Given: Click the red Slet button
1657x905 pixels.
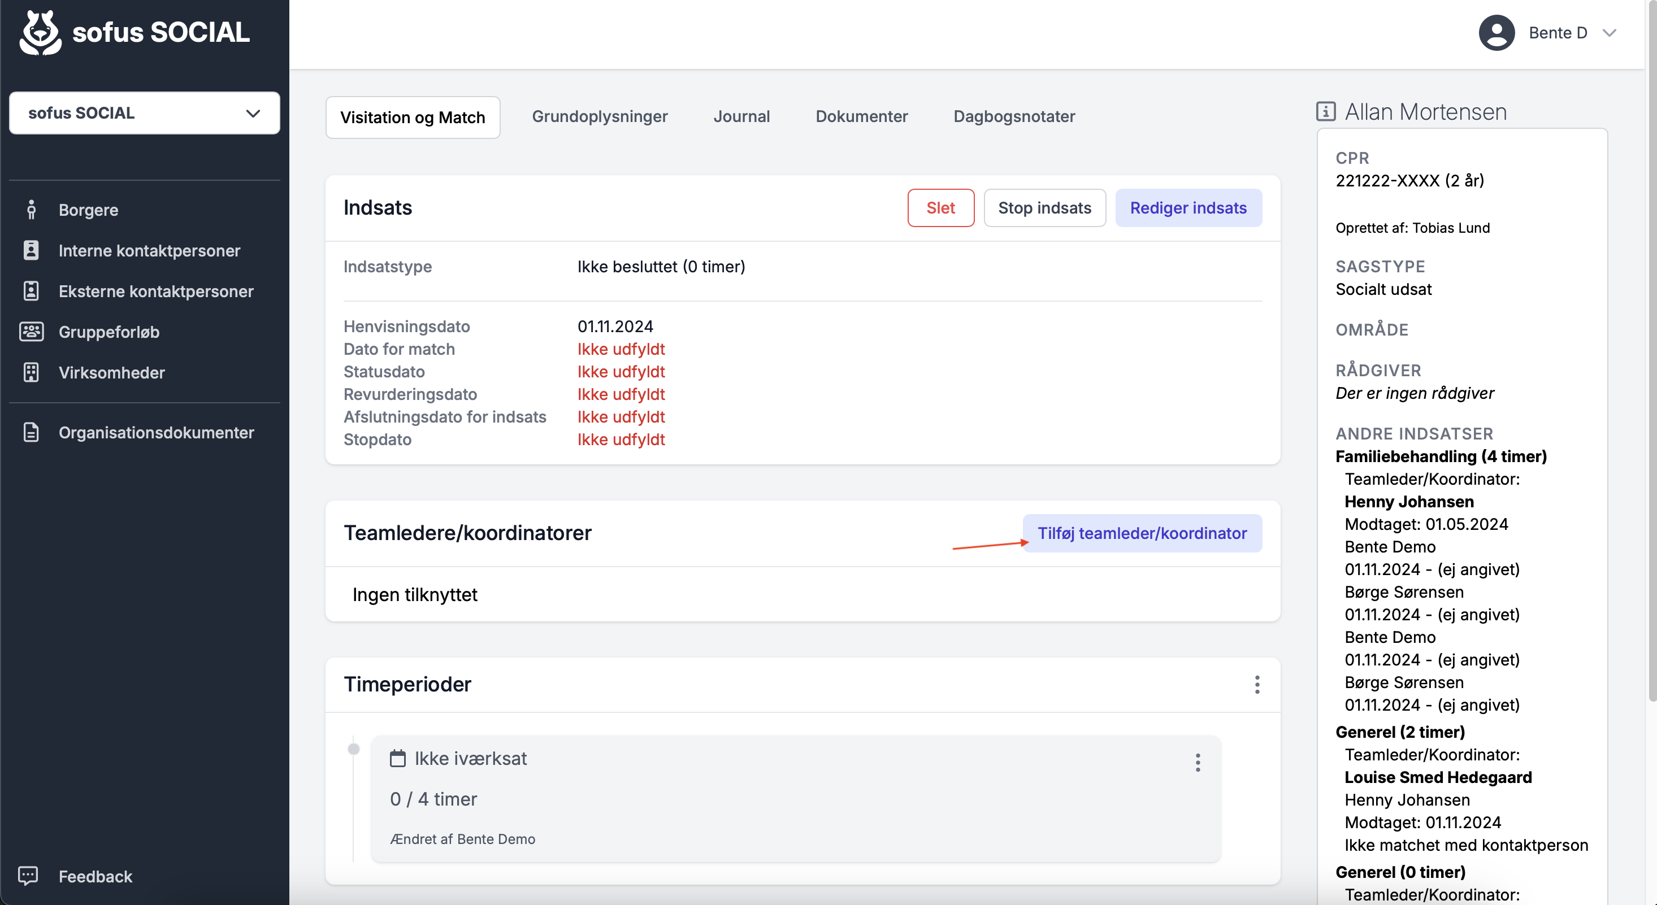Looking at the screenshot, I should (940, 208).
